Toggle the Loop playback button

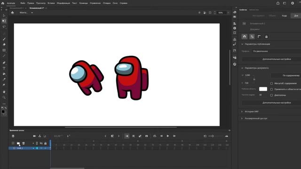155,136
